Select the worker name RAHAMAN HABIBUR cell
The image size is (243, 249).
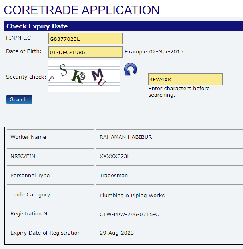coord(125,137)
